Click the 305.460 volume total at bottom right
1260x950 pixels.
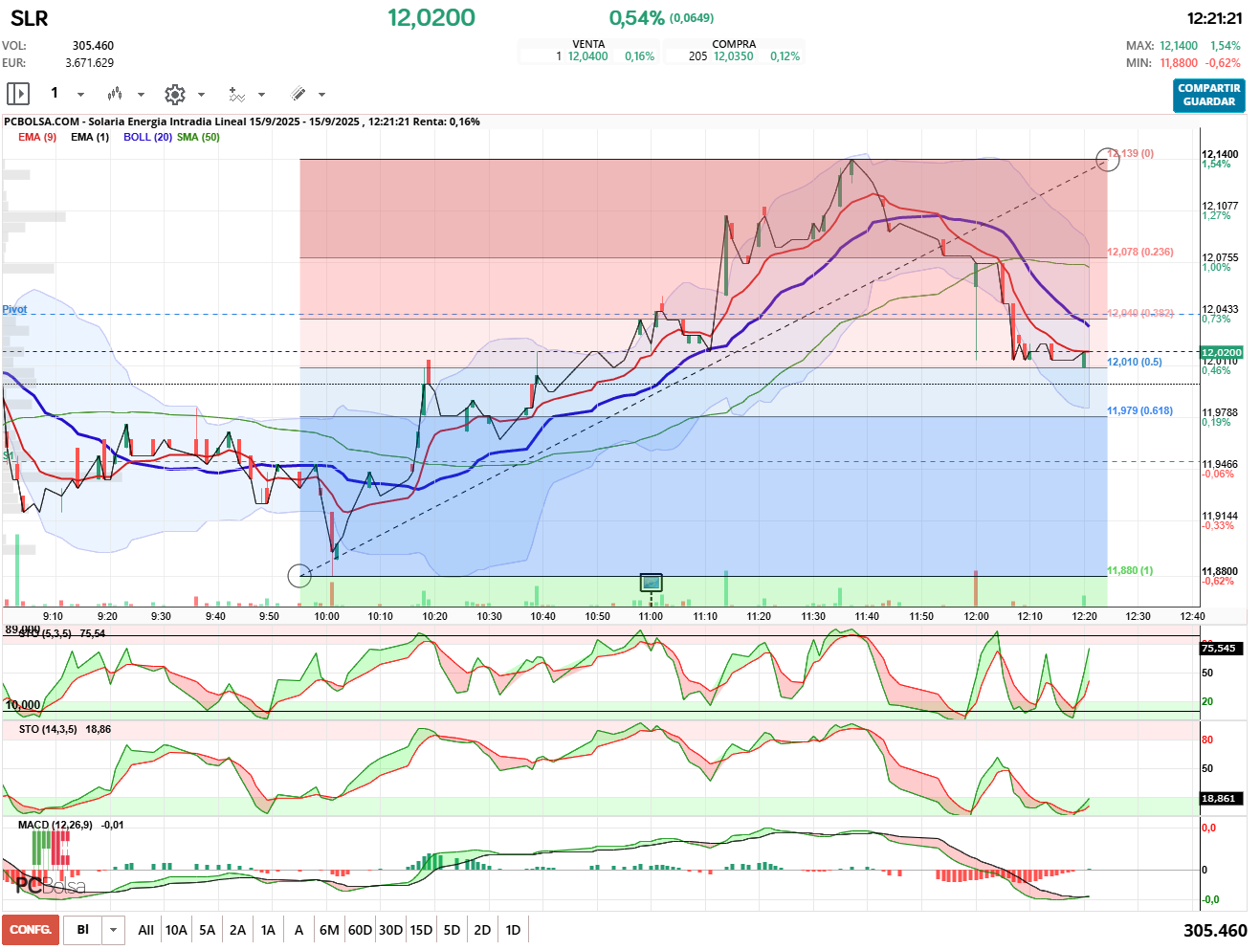coord(1215,930)
